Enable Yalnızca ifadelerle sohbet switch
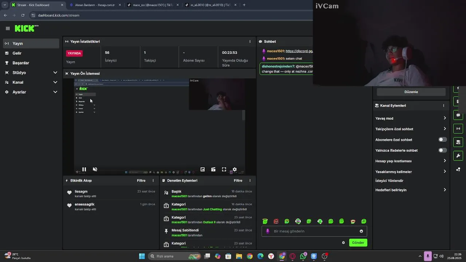466x262 pixels. (442, 150)
